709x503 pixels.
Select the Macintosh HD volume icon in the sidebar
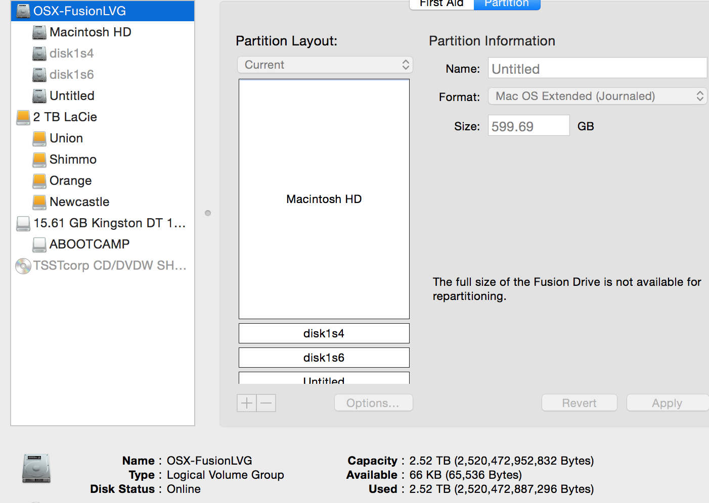[x=39, y=32]
